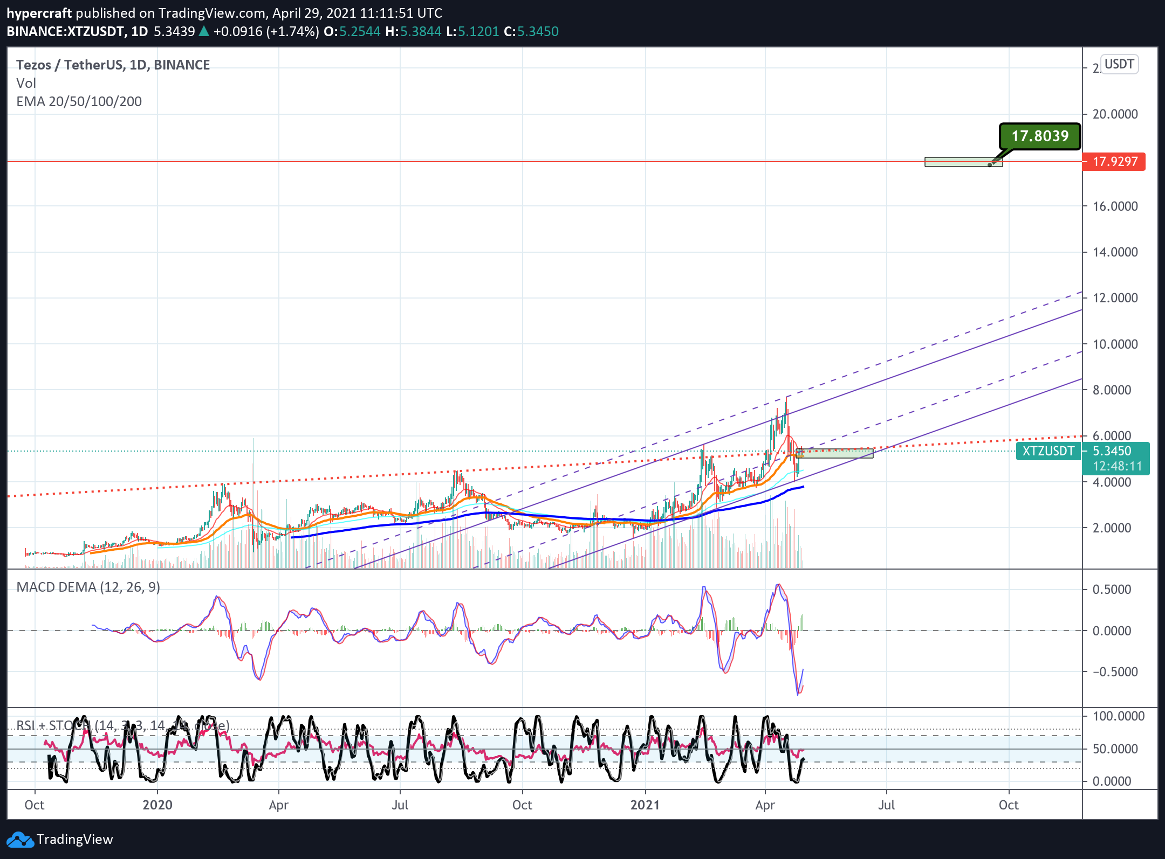Viewport: 1165px width, 859px height.
Task: Click the XTZUSDT symbol price tag
Action: coord(1048,451)
